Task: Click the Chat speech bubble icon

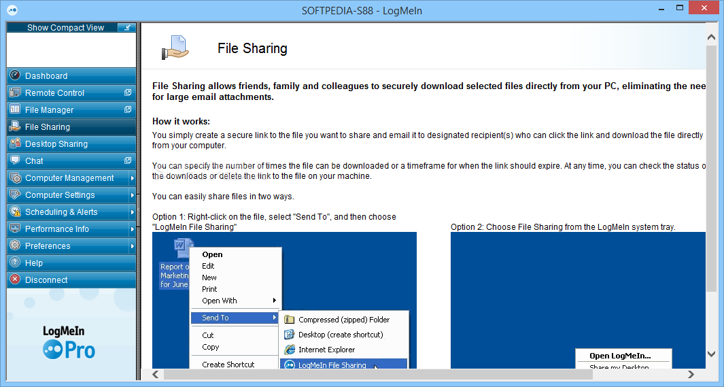Action: pyautogui.click(x=15, y=161)
